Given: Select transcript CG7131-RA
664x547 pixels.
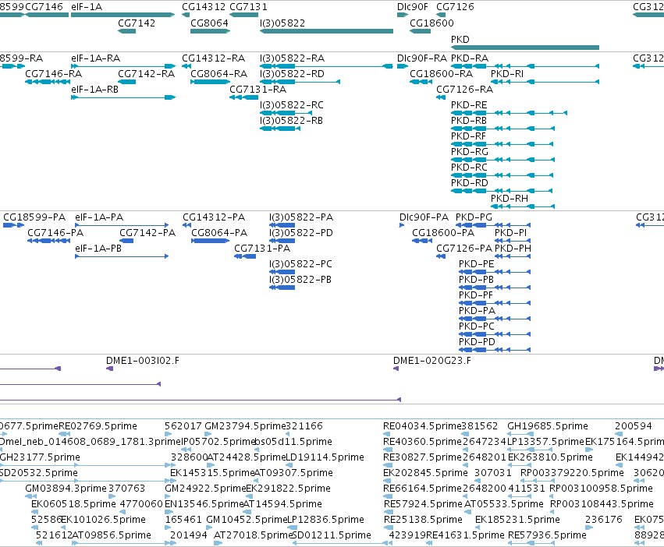Looking at the screenshot, I should tap(258, 90).
